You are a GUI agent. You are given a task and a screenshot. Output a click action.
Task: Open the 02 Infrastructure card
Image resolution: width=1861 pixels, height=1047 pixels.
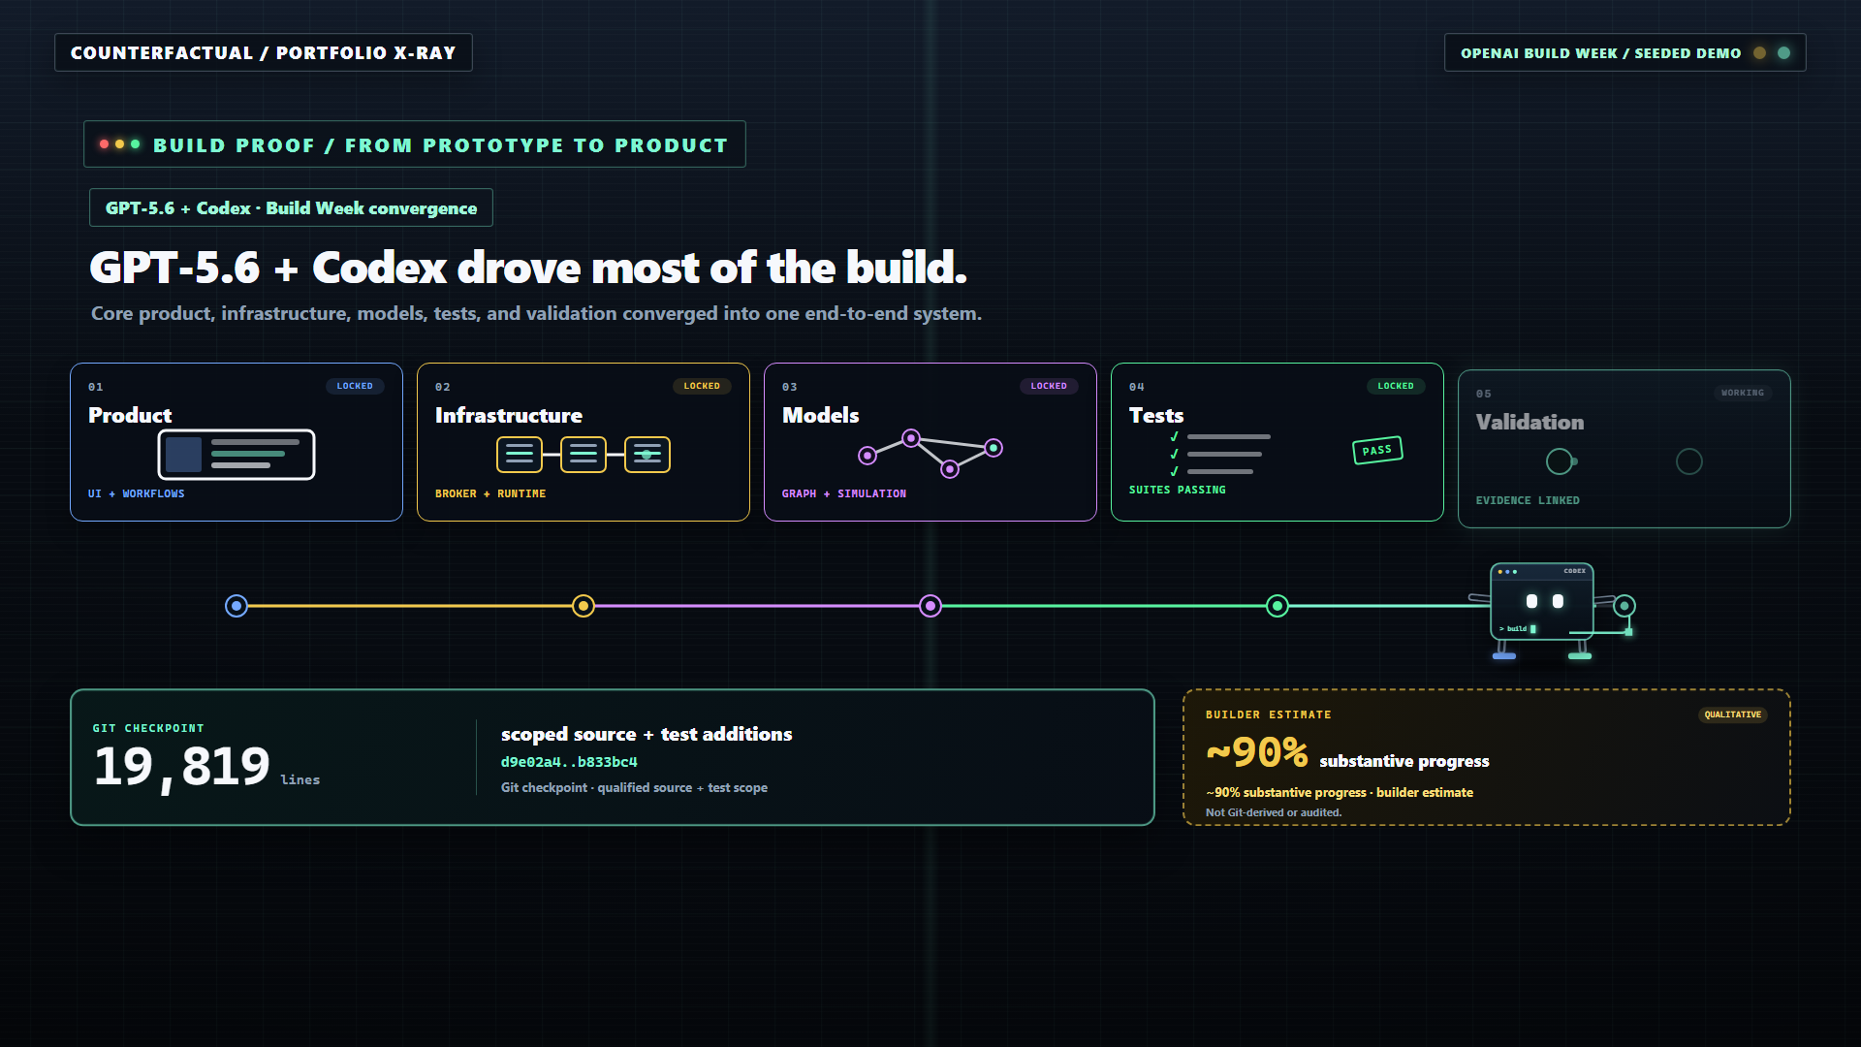pos(584,442)
